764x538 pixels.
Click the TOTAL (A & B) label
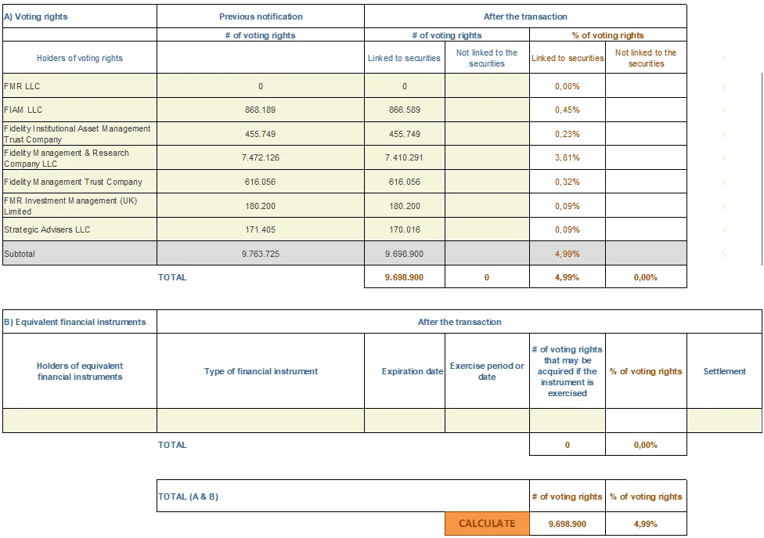pyautogui.click(x=188, y=496)
